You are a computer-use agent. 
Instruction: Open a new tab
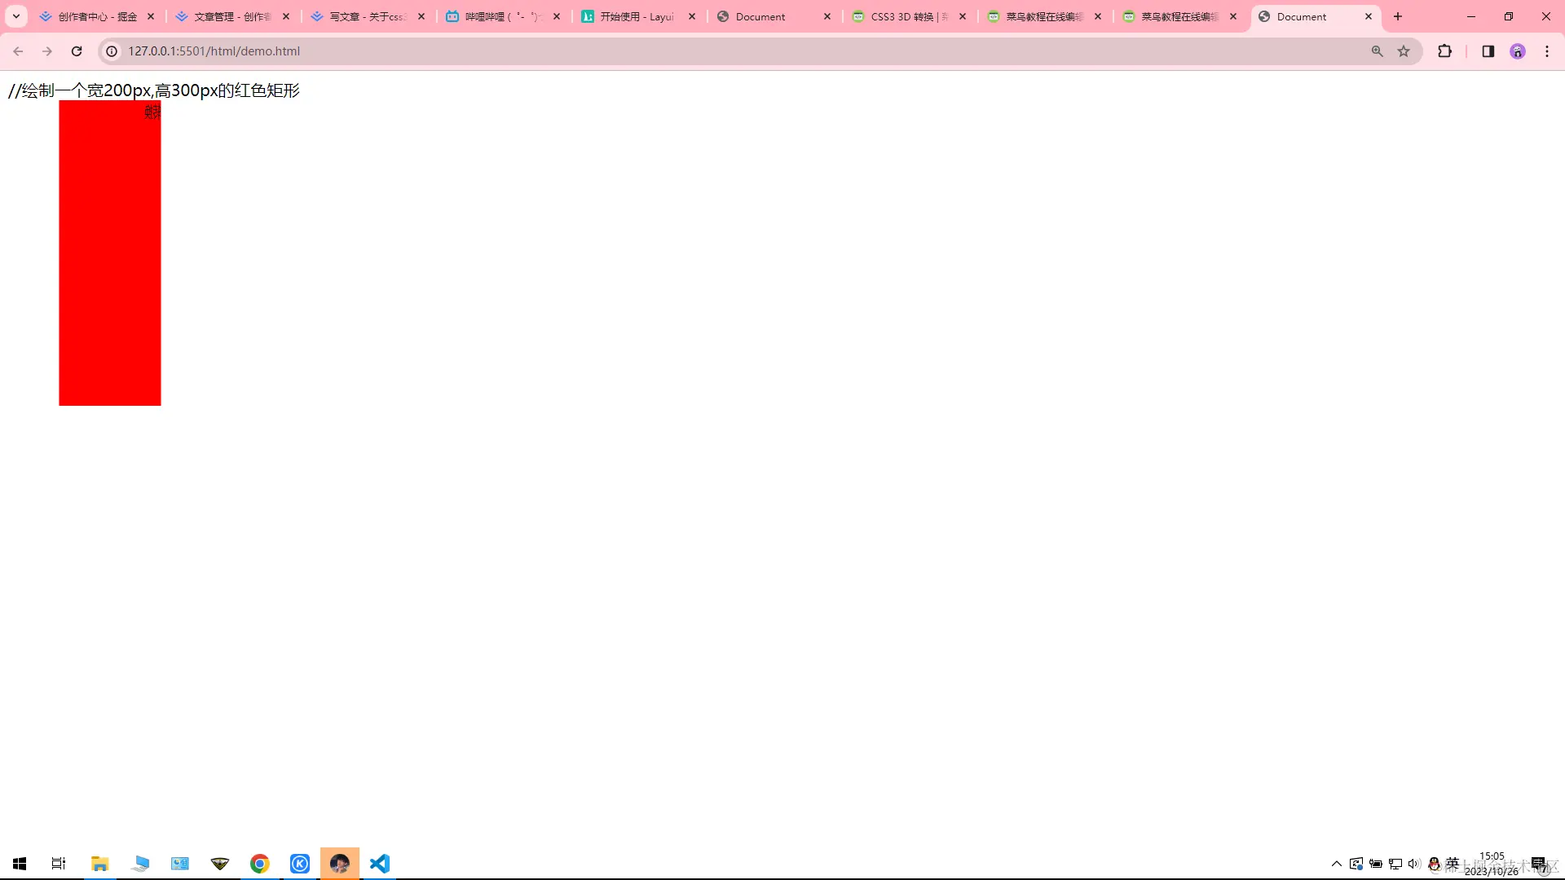(1398, 16)
